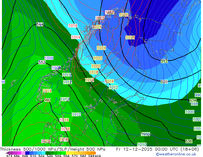Image resolution: width=203 pixels, height=157 pixels.
Task: Click the 1000 isobar label
Action: [190, 112]
